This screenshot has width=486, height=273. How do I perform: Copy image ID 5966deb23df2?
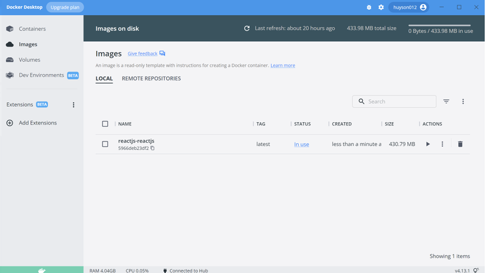[x=153, y=148]
